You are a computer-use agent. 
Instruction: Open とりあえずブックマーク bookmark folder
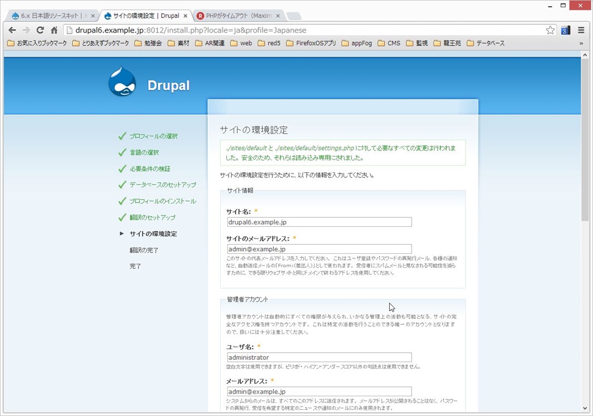click(x=101, y=43)
